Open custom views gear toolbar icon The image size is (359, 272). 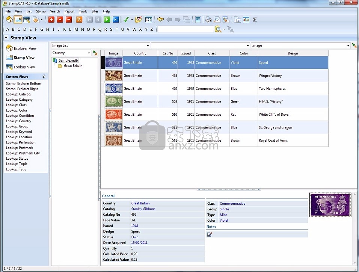[36, 20]
